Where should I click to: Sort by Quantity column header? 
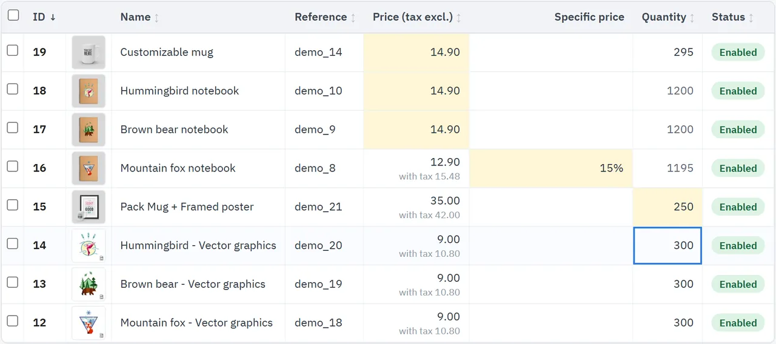(668, 17)
